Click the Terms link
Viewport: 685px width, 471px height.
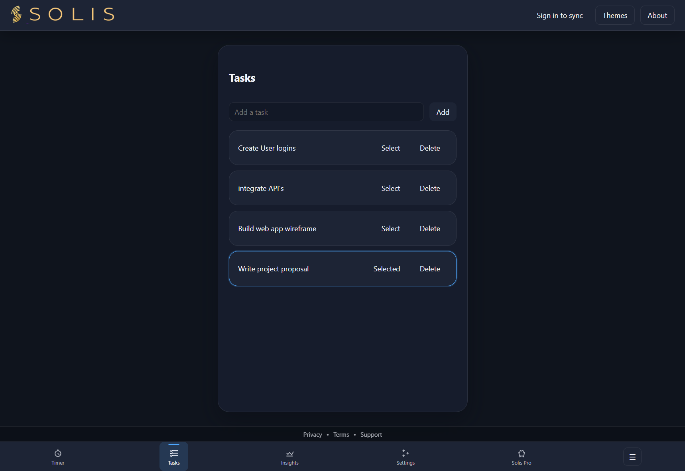pos(341,434)
